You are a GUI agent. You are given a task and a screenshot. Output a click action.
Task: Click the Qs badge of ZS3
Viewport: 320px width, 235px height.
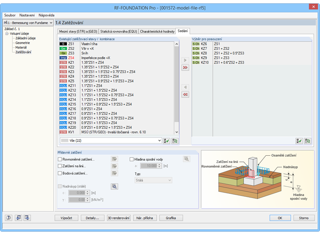coord(63,53)
